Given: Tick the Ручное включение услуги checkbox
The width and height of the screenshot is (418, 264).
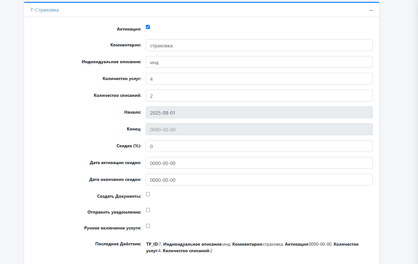Looking at the screenshot, I should [x=148, y=226].
